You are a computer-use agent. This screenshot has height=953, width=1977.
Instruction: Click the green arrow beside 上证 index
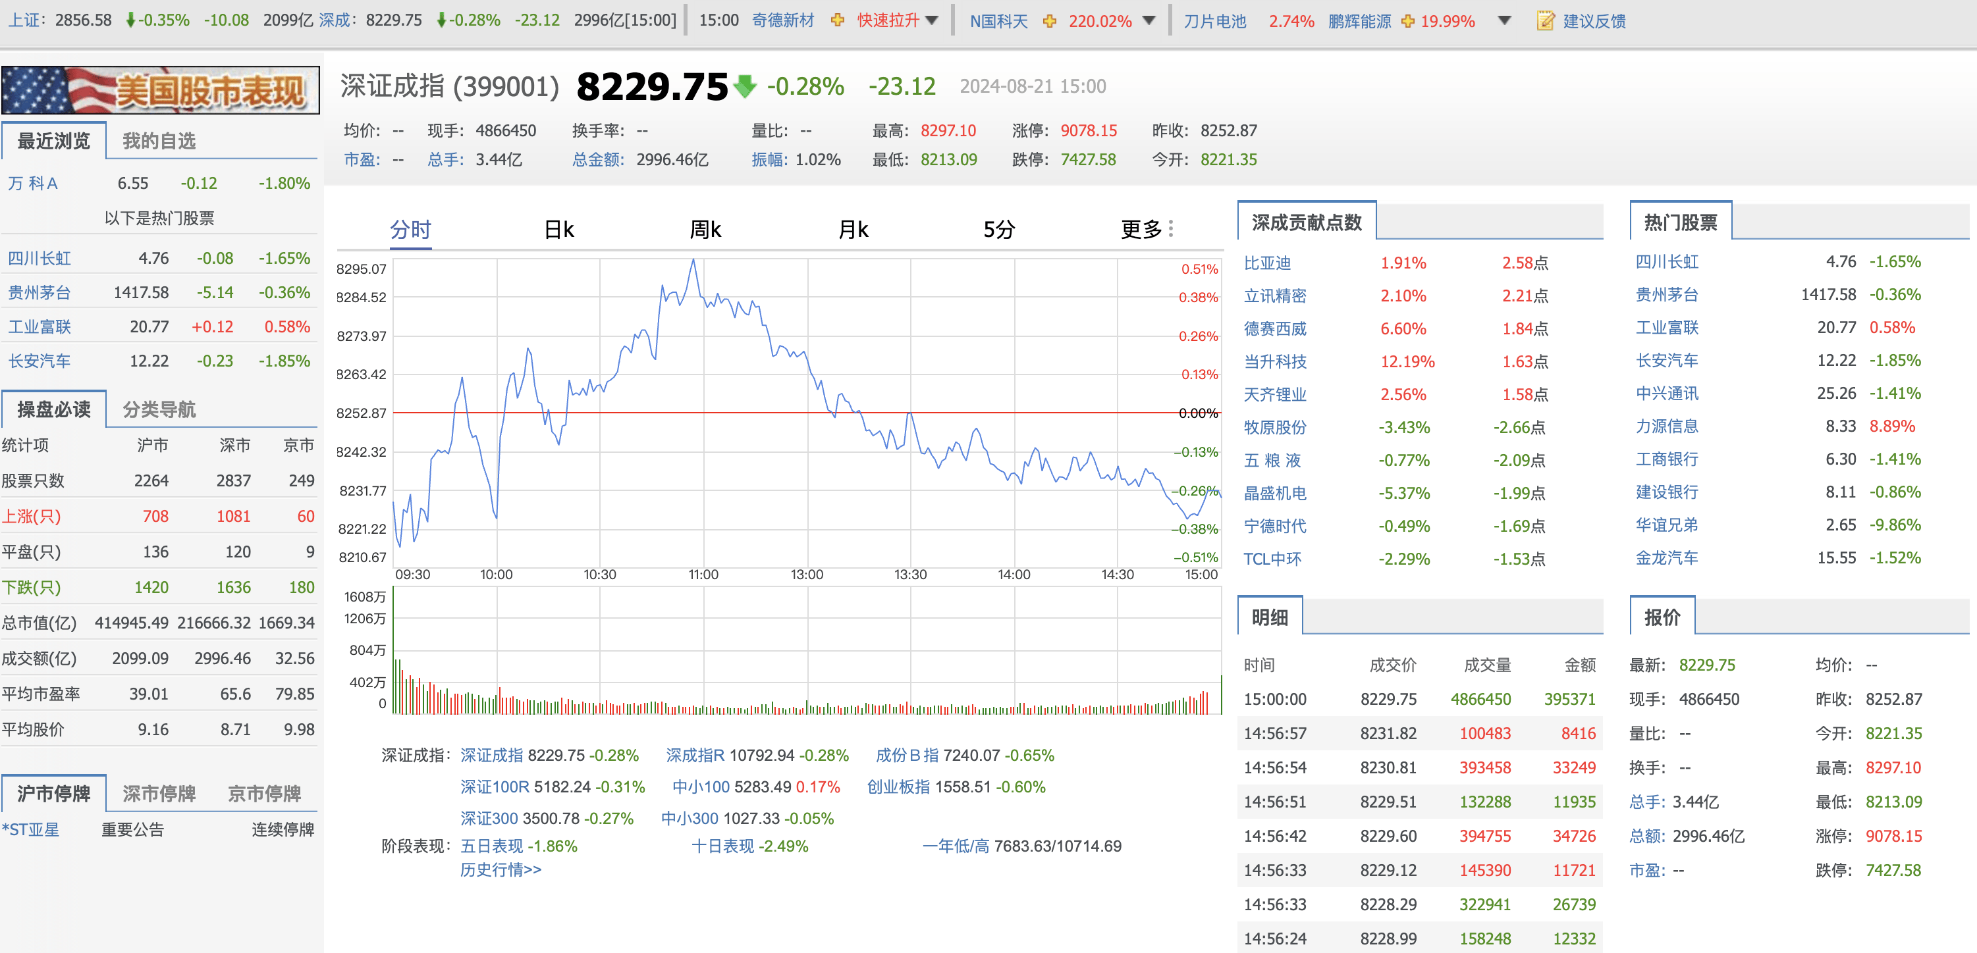[x=130, y=20]
